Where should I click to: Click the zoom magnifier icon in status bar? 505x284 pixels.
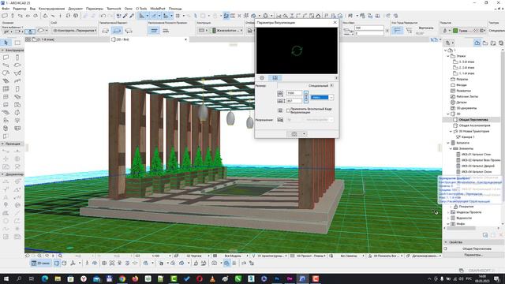tap(60, 256)
